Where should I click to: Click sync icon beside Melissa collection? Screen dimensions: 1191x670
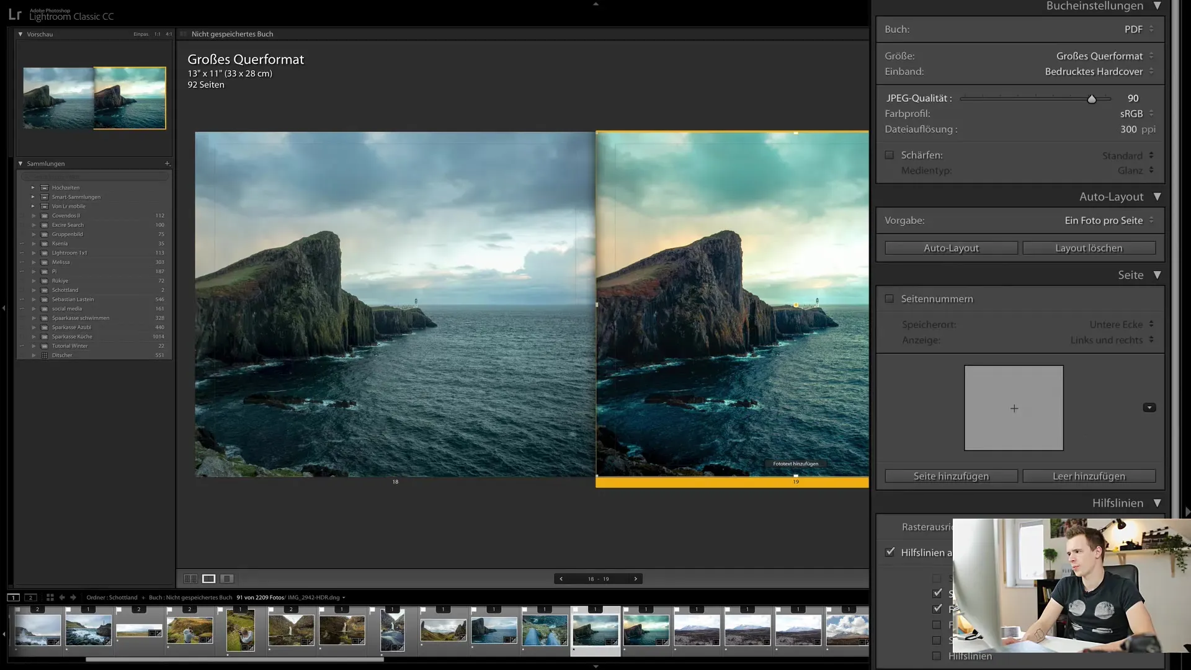[22, 262]
